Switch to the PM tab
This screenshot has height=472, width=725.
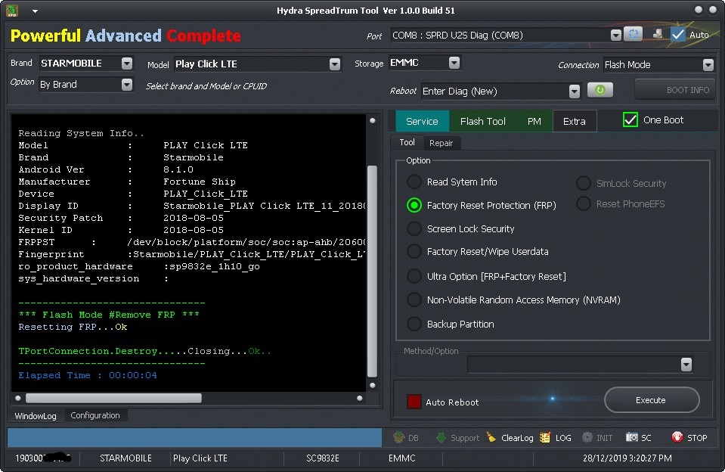(534, 121)
